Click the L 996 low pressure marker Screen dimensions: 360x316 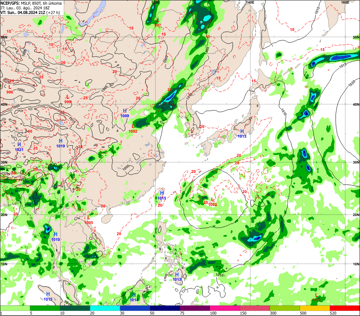pos(10,90)
